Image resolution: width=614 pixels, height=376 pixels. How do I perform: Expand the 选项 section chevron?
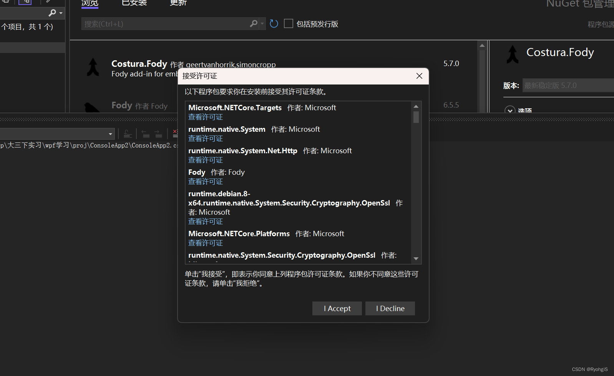(x=510, y=110)
